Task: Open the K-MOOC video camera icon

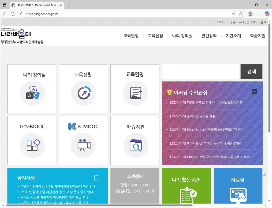Action: (x=84, y=145)
